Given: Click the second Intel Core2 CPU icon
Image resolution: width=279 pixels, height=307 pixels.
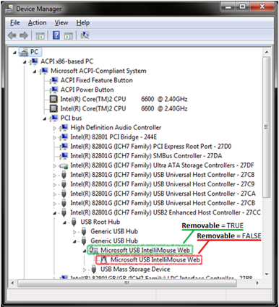Looking at the screenshot, I should pos(53,108).
